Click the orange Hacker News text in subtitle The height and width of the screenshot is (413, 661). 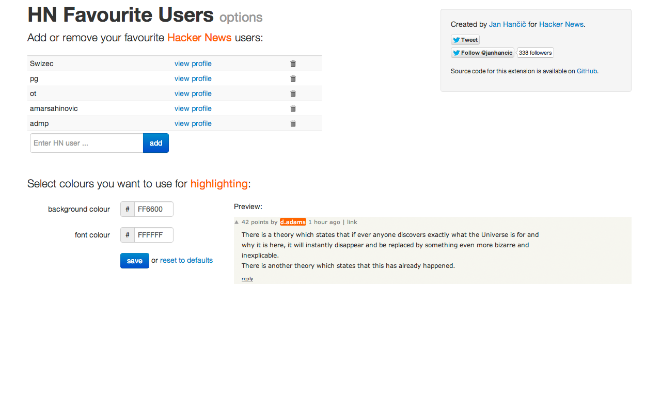pyautogui.click(x=199, y=38)
